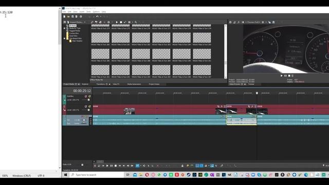Click the Undo arrow icon
The height and width of the screenshot is (185, 329).
click(97, 16)
